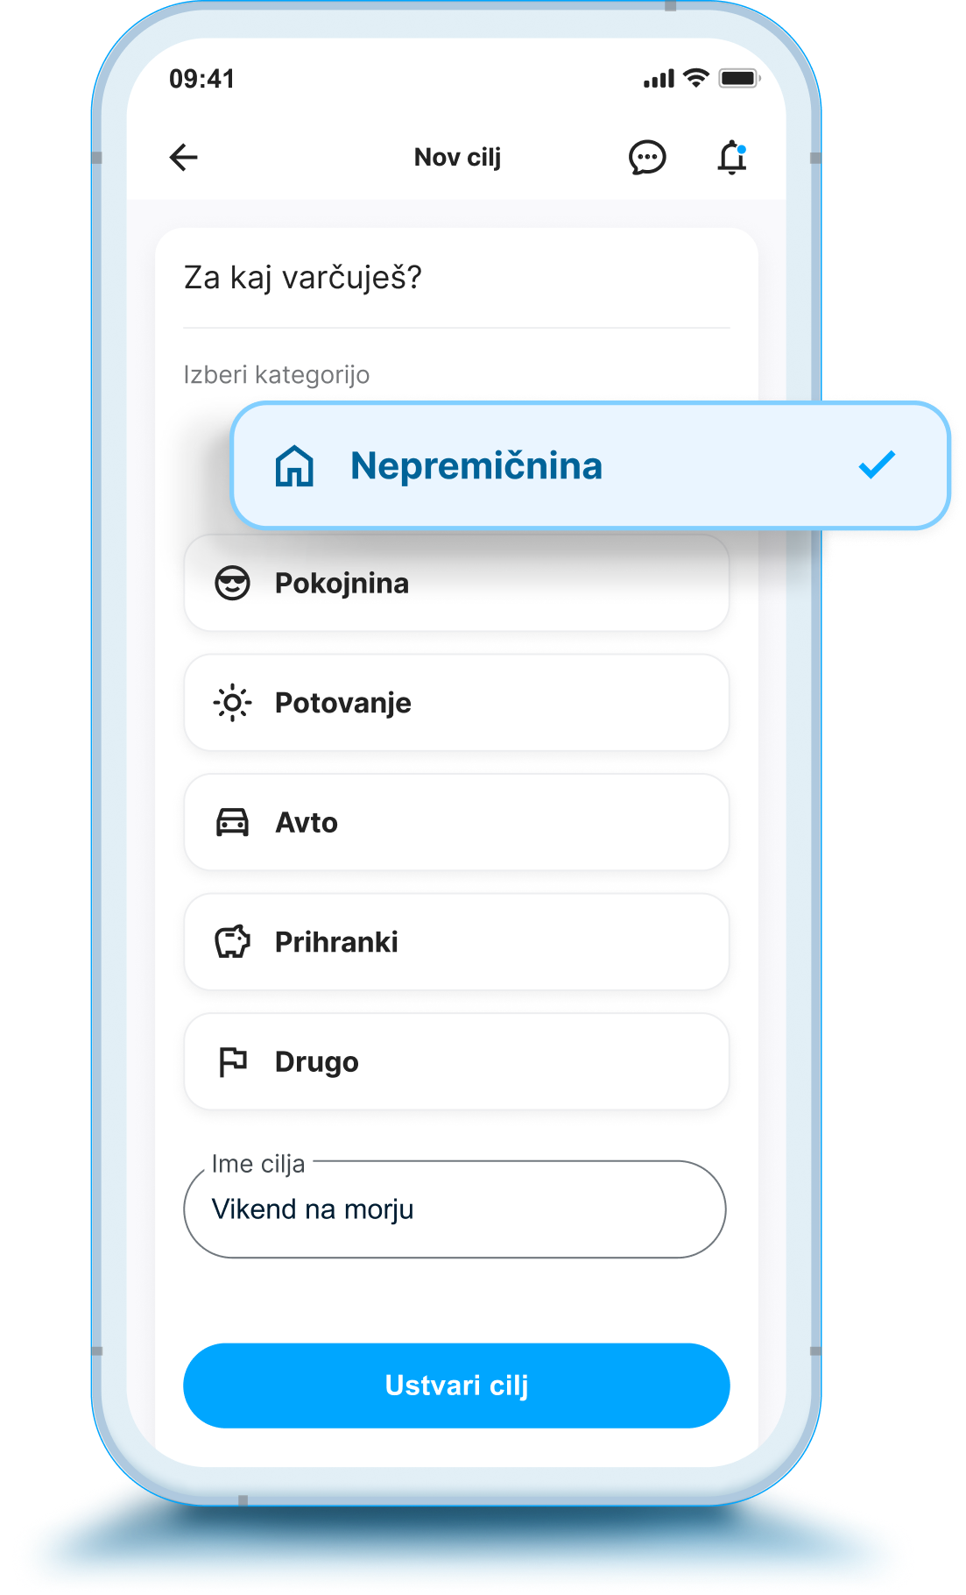Click the sun icon for Potovanje

(x=232, y=703)
